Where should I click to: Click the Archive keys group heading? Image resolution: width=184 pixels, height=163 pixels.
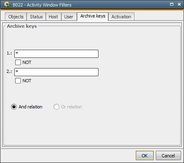pyautogui.click(x=22, y=26)
